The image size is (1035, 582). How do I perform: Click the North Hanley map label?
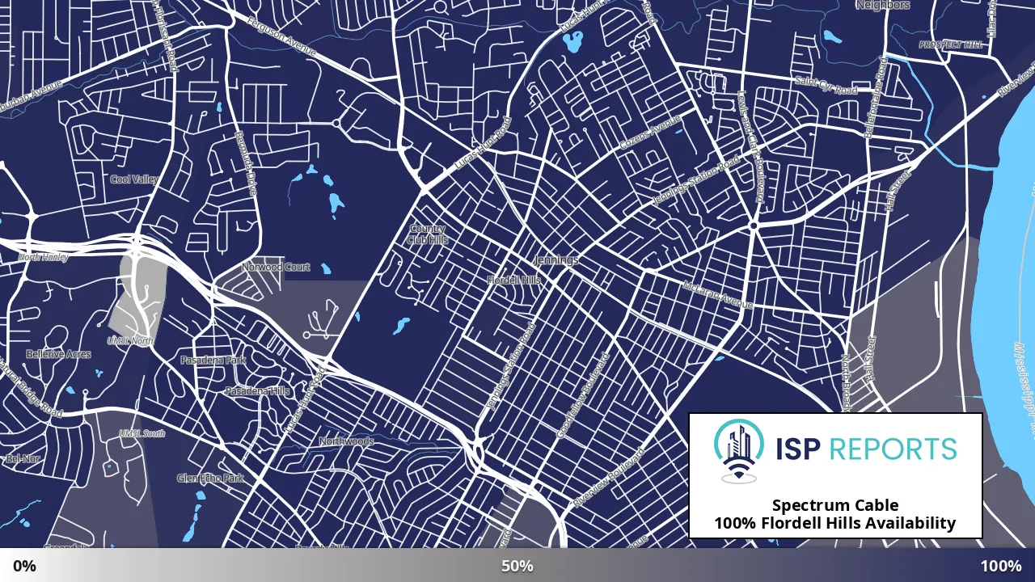point(44,257)
